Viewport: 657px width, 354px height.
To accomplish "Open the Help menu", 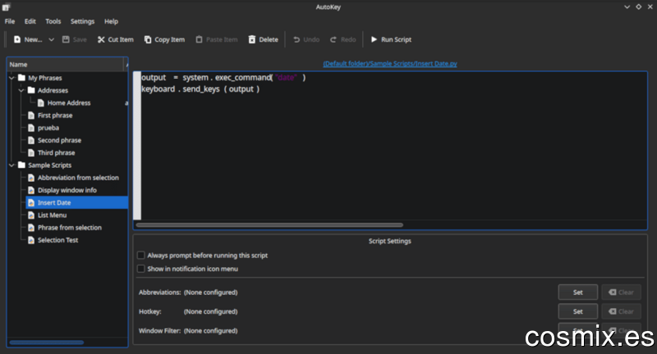I will coord(111,21).
